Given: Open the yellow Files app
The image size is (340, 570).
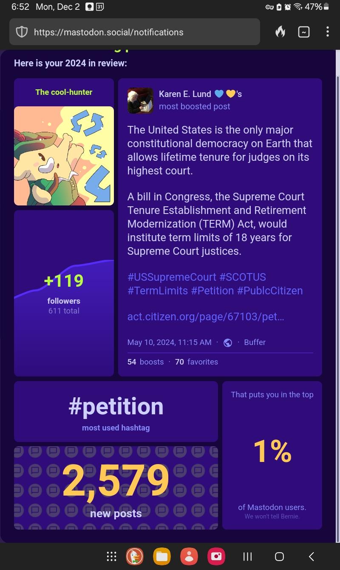Looking at the screenshot, I should pos(162,556).
